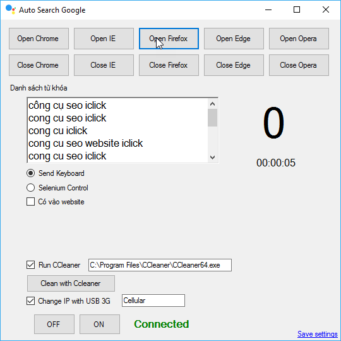341x341 pixels.
Task: Click the Open Chrome button
Action: point(39,39)
